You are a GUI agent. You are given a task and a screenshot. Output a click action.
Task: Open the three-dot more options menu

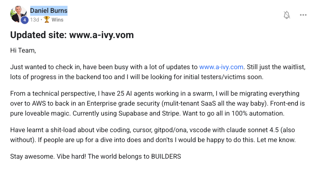pyautogui.click(x=303, y=15)
